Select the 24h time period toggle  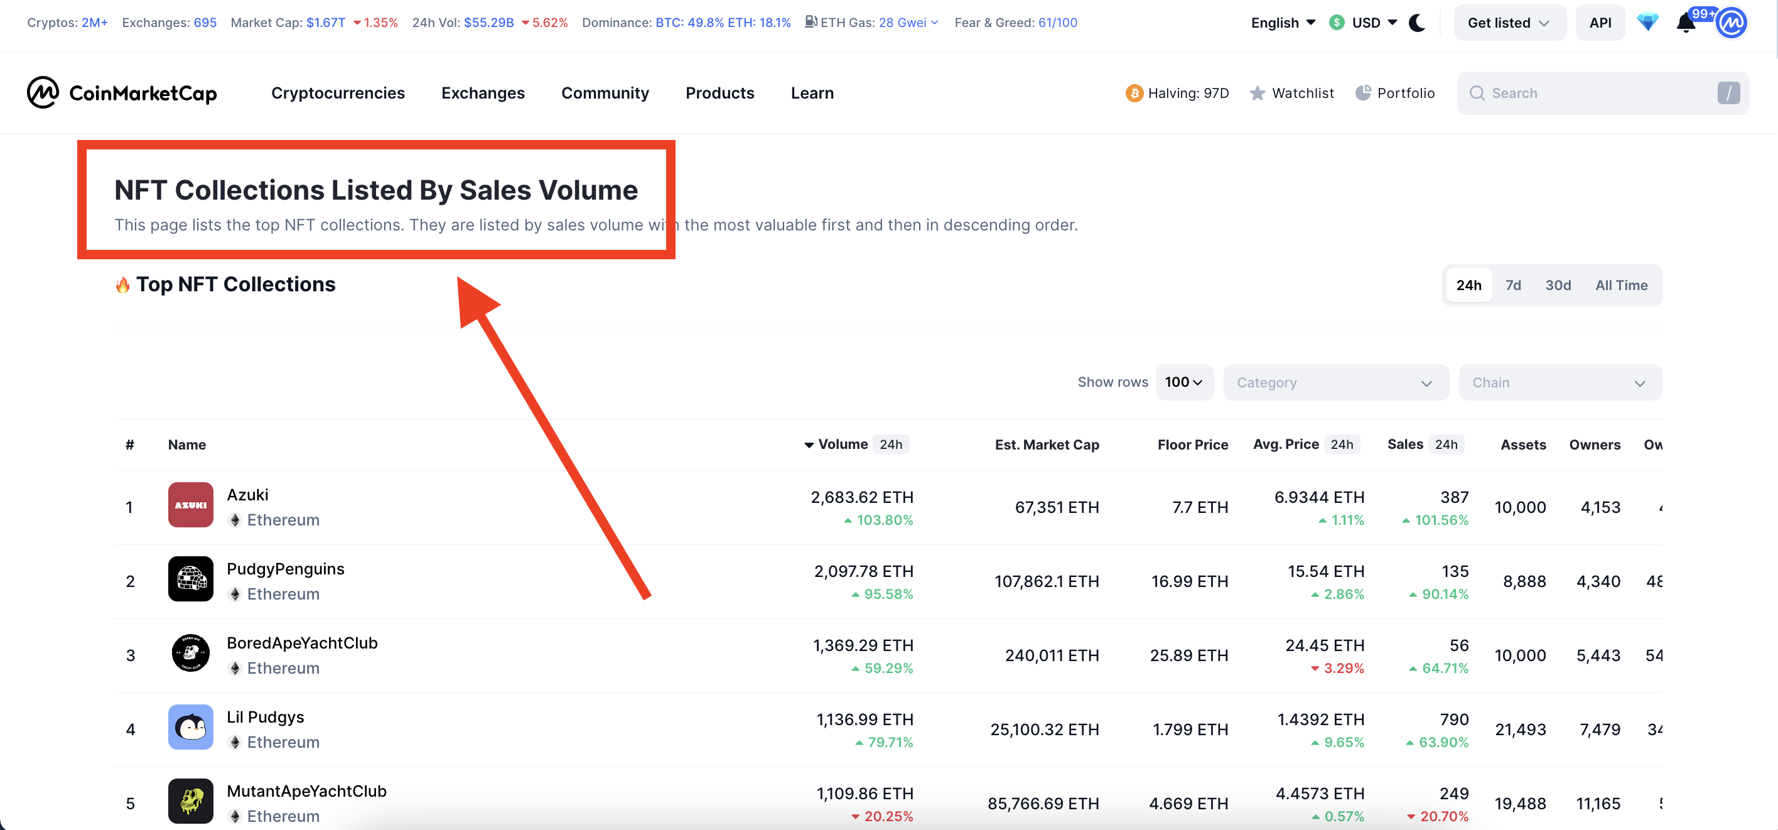(x=1468, y=284)
